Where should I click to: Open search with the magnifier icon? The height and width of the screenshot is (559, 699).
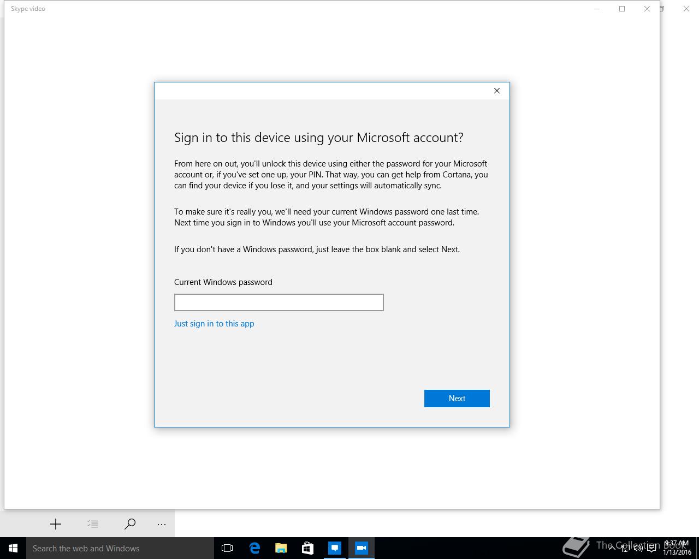point(130,524)
